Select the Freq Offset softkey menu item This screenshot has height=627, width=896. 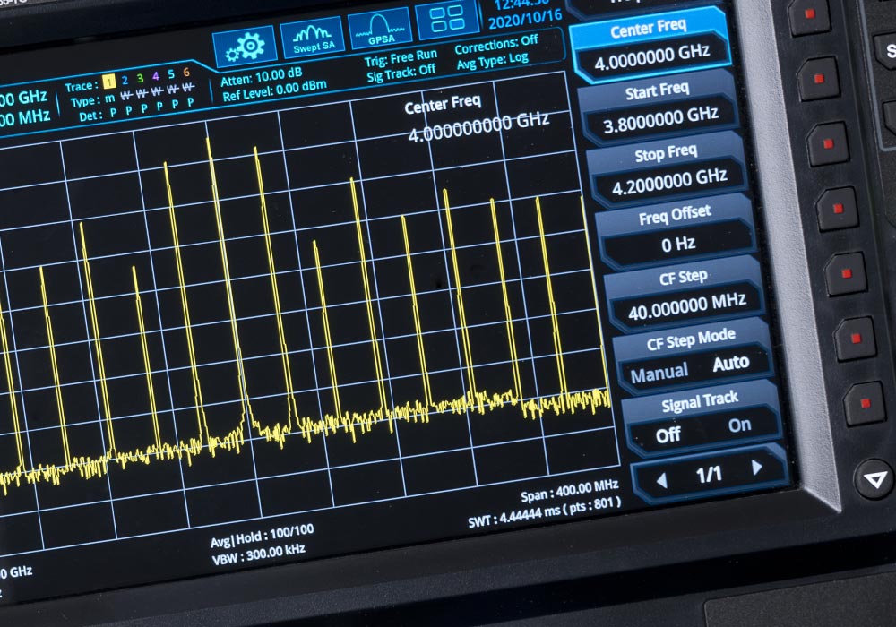[x=676, y=231]
